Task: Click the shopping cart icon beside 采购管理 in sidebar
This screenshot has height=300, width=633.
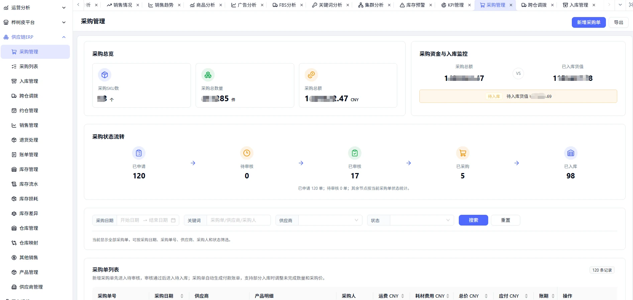Action: 14,52
